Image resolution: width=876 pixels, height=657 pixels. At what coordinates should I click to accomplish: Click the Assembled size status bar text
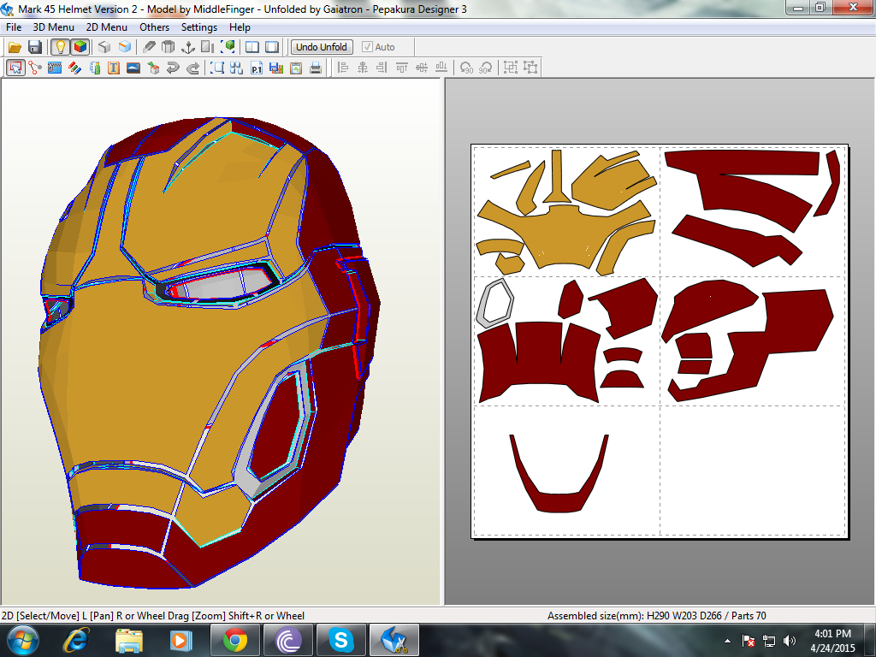point(656,616)
